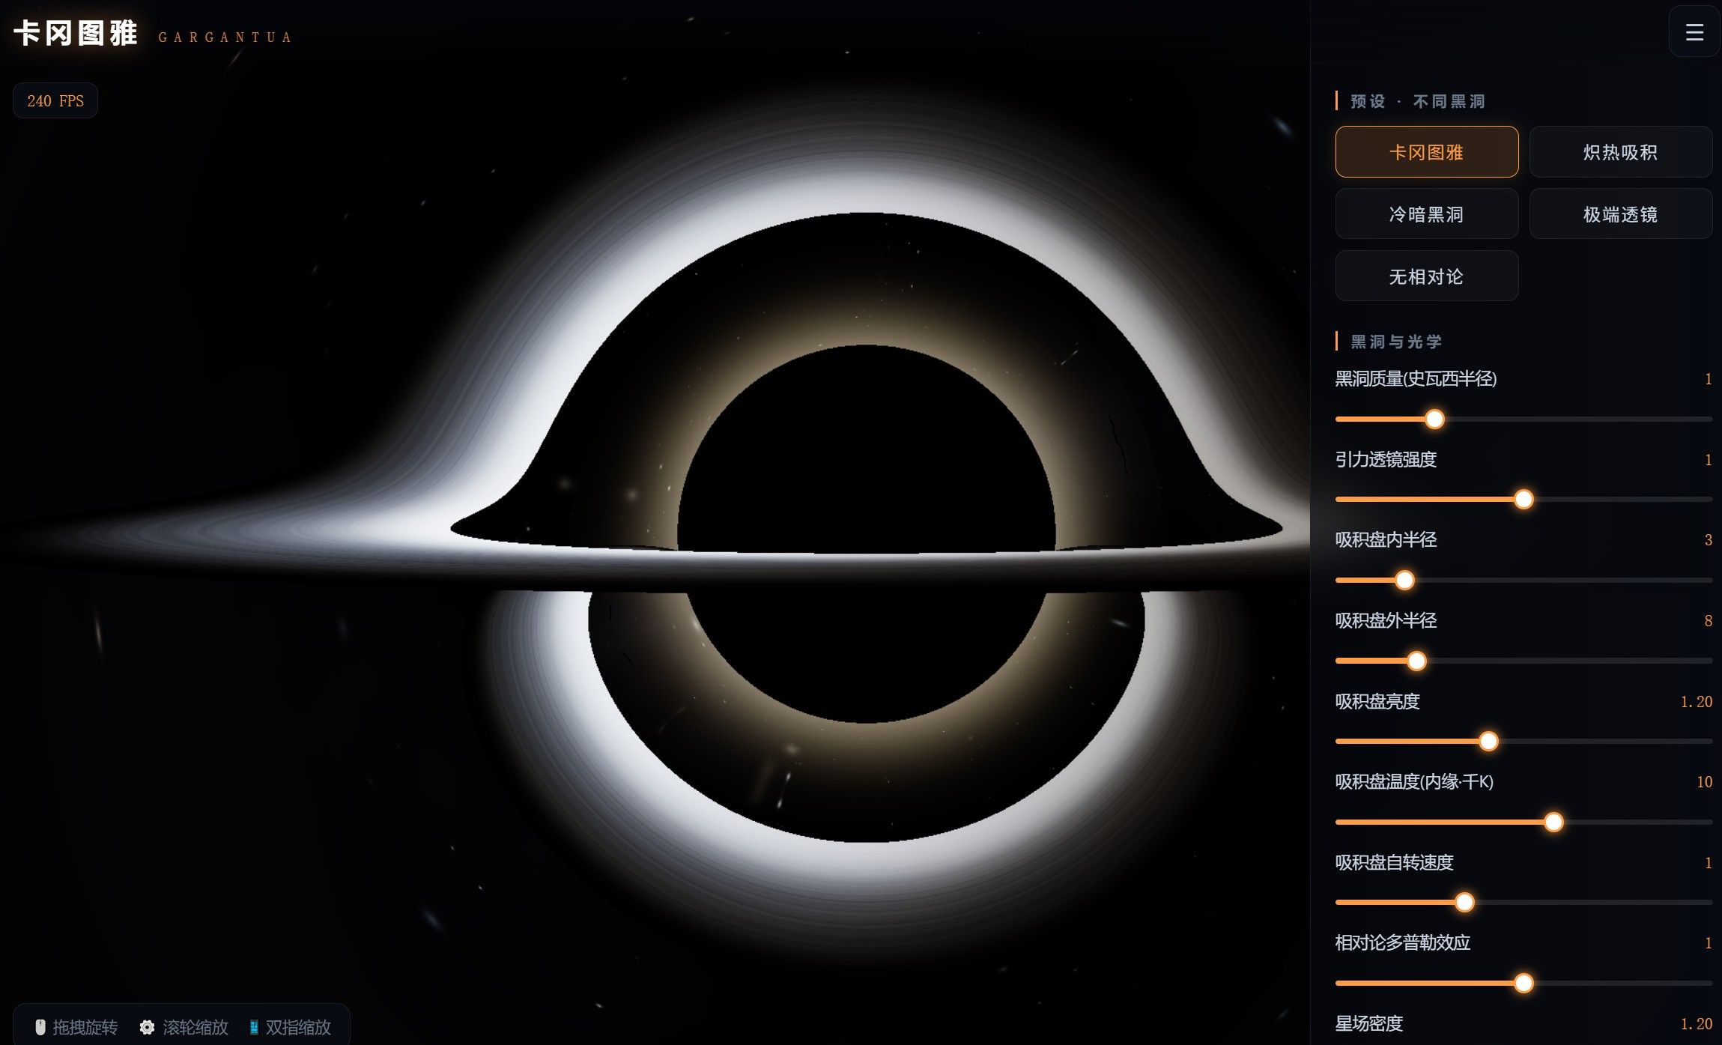
Task: Click the 吸积盘亮度 slider handle
Action: (1488, 742)
